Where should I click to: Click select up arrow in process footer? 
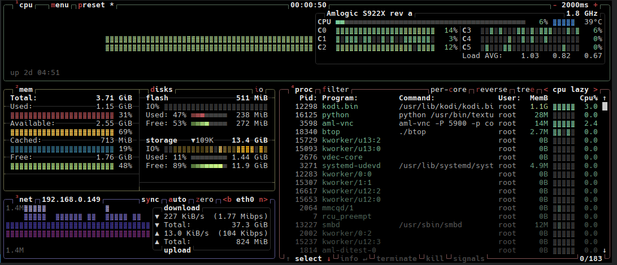[288, 259]
